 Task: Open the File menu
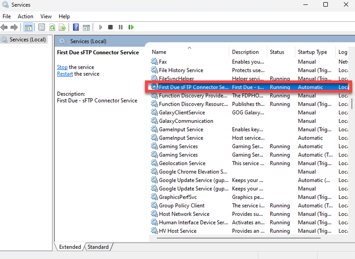(x=7, y=16)
